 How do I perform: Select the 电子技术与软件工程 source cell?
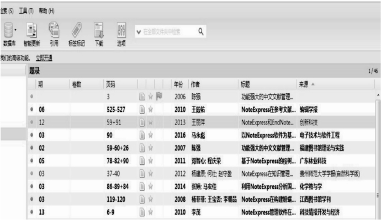point(320,135)
